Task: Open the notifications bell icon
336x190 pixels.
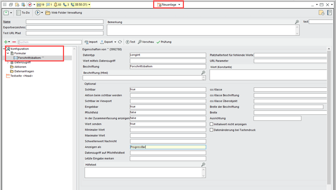Action: click(55, 5)
